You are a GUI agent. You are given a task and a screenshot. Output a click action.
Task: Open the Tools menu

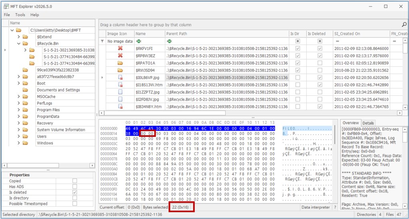coord(20,15)
